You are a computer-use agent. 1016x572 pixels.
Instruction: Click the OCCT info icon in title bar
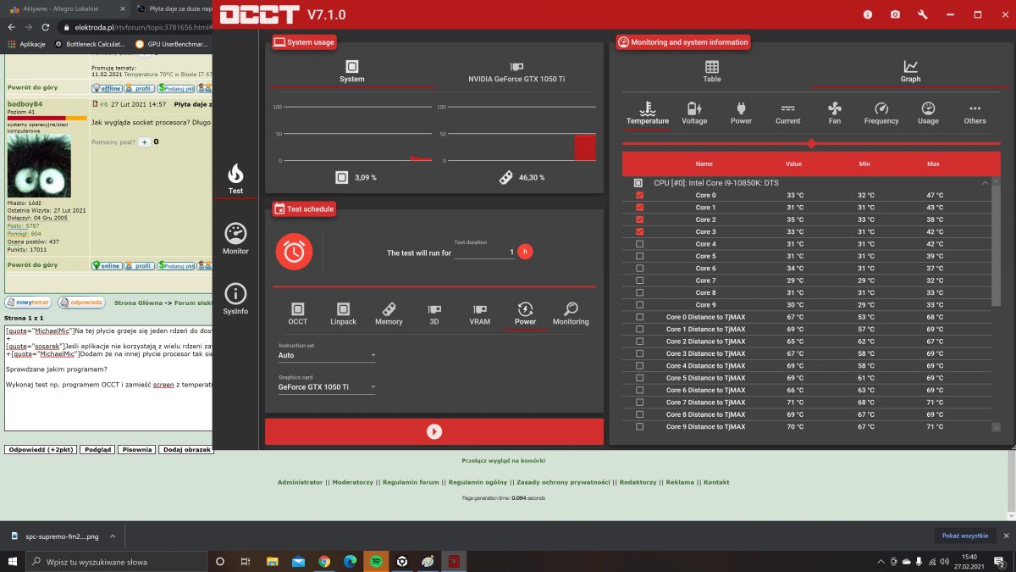coord(868,14)
